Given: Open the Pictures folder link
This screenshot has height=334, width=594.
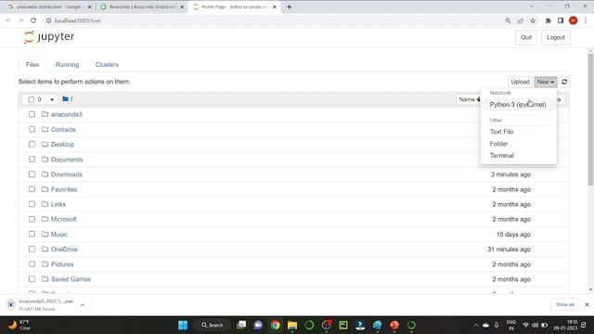Looking at the screenshot, I should coord(62,263).
